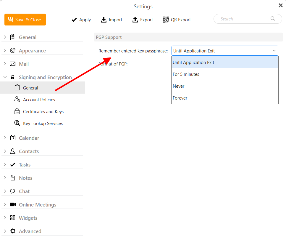Close the Settings window
This screenshot has height=245, width=286.
pyautogui.click(x=280, y=6)
